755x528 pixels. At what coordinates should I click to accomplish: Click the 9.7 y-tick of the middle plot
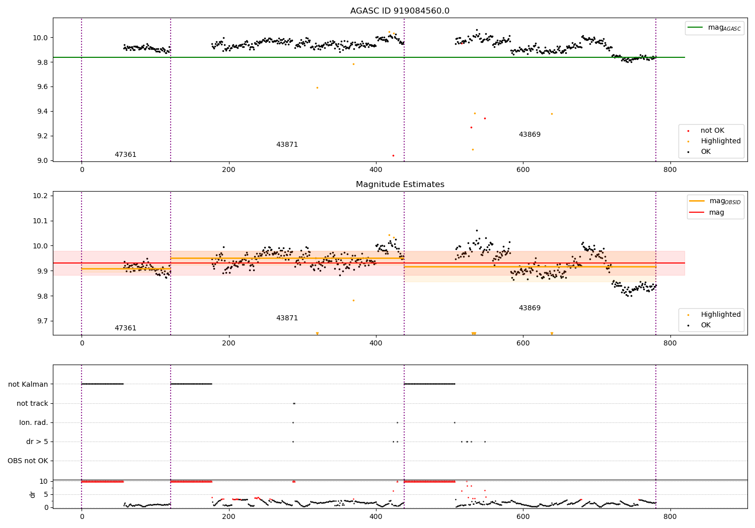coord(42,321)
